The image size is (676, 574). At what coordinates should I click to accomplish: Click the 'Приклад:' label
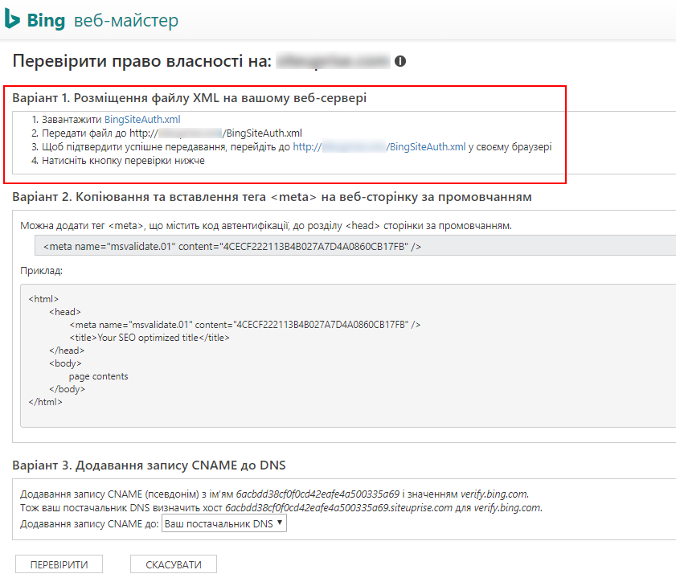[41, 271]
